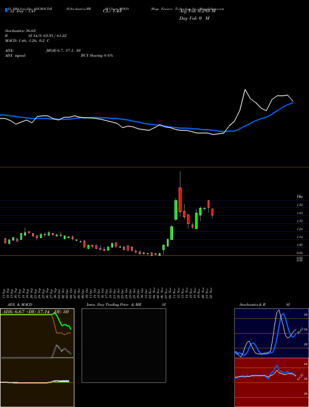309x407 pixels.
Task: Click the last red candlestick on chart
Action: click(213, 212)
